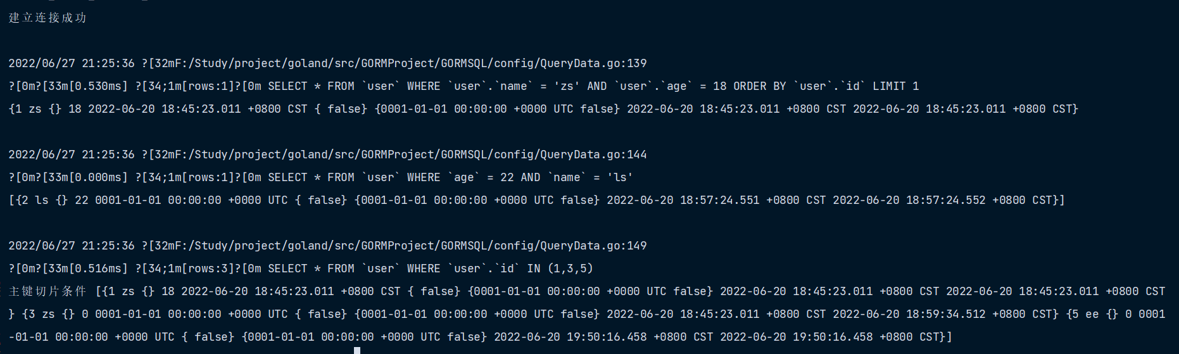Viewport: 1179px width, 354px height.
Task: Click the "[{2 ls" result row start
Action: pos(28,200)
